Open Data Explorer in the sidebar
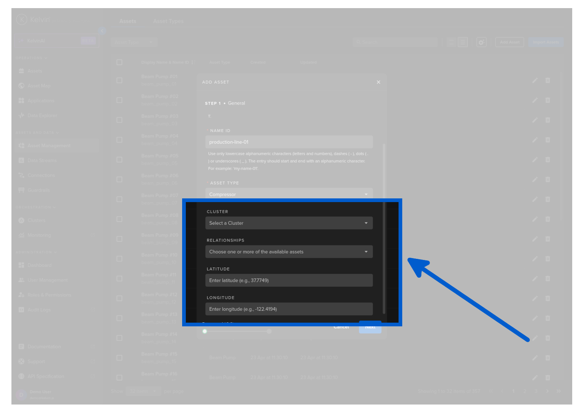This screenshot has height=413, width=584. click(42, 115)
